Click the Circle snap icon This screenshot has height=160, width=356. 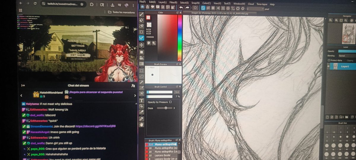click(x=227, y=8)
